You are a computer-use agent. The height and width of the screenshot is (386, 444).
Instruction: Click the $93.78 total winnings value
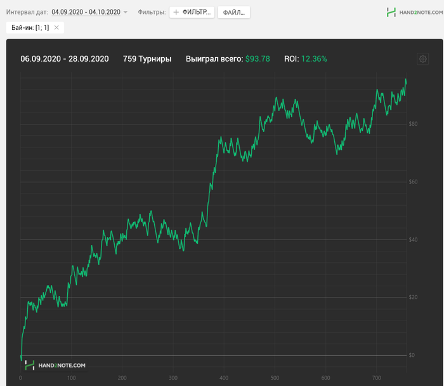click(258, 59)
